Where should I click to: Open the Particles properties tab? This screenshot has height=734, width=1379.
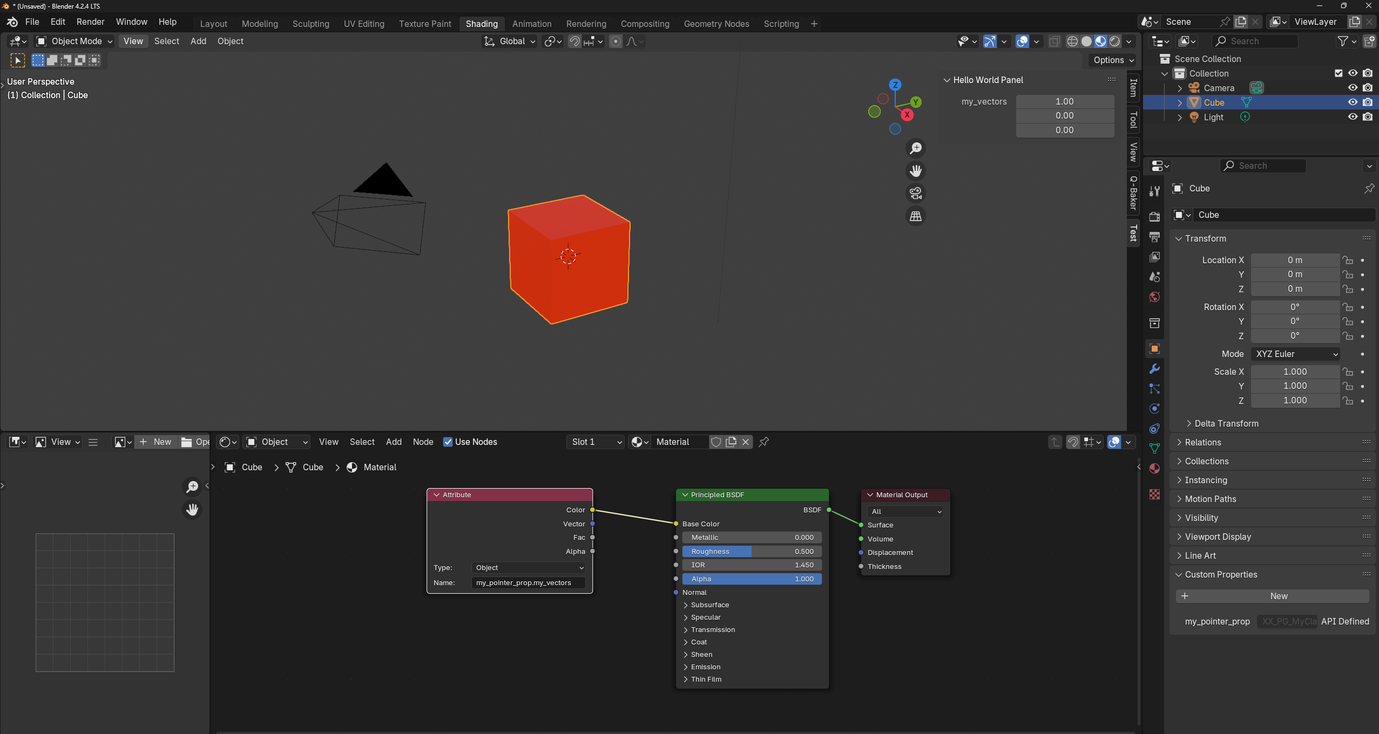[x=1154, y=389]
